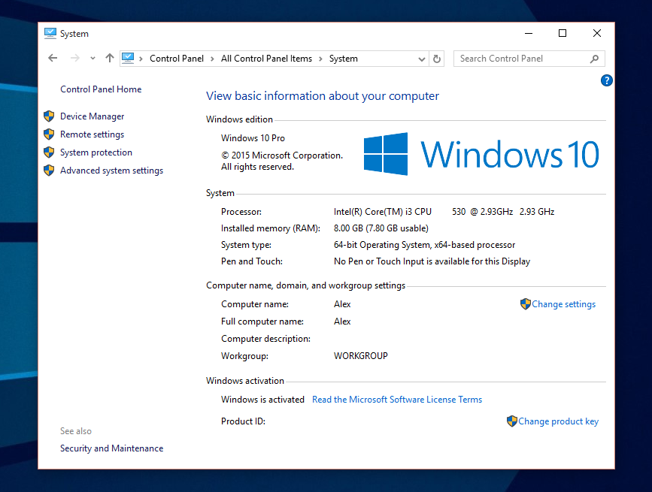Click the computer icon in the address bar
The width and height of the screenshot is (652, 492).
[128, 58]
